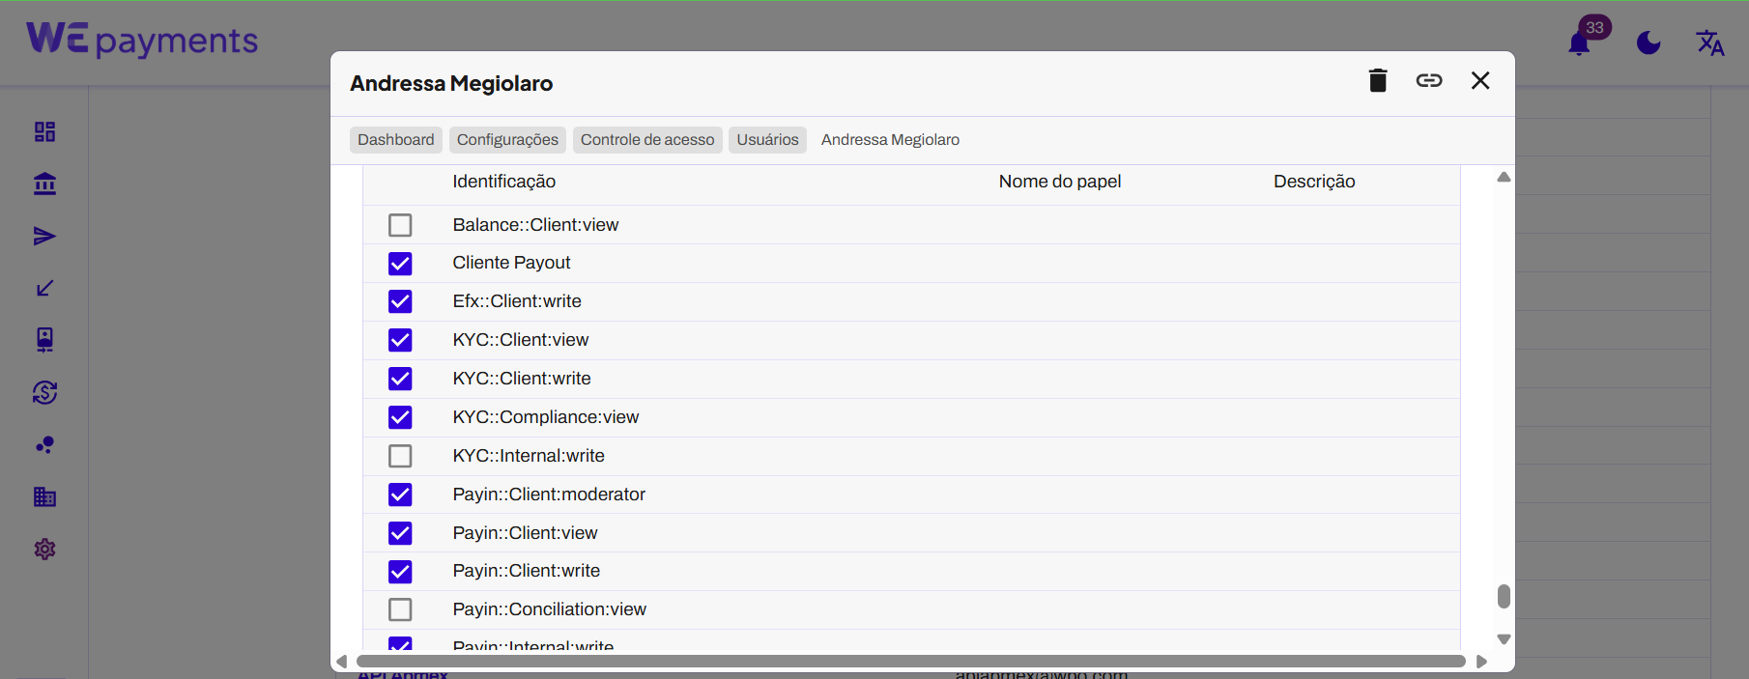This screenshot has width=1749, height=679.
Task: Click the vertical scrollbar up arrow
Action: (x=1504, y=177)
